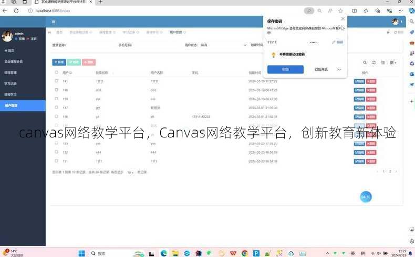Check the checkbox for user 131
Screen dimensions: 415x257
point(56,160)
